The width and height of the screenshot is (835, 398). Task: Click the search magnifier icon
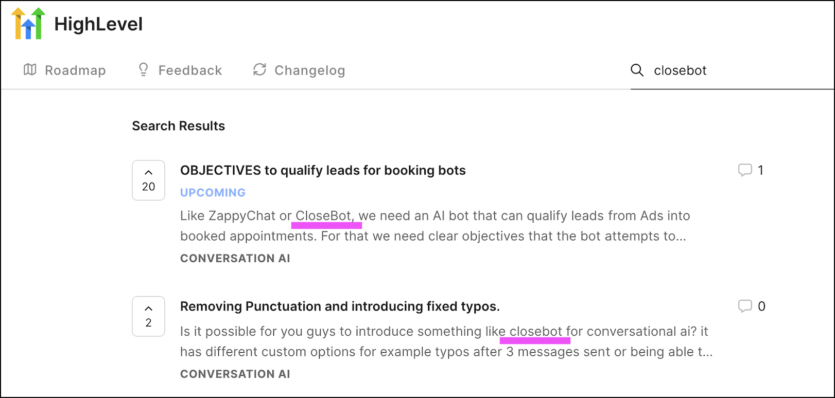click(637, 70)
